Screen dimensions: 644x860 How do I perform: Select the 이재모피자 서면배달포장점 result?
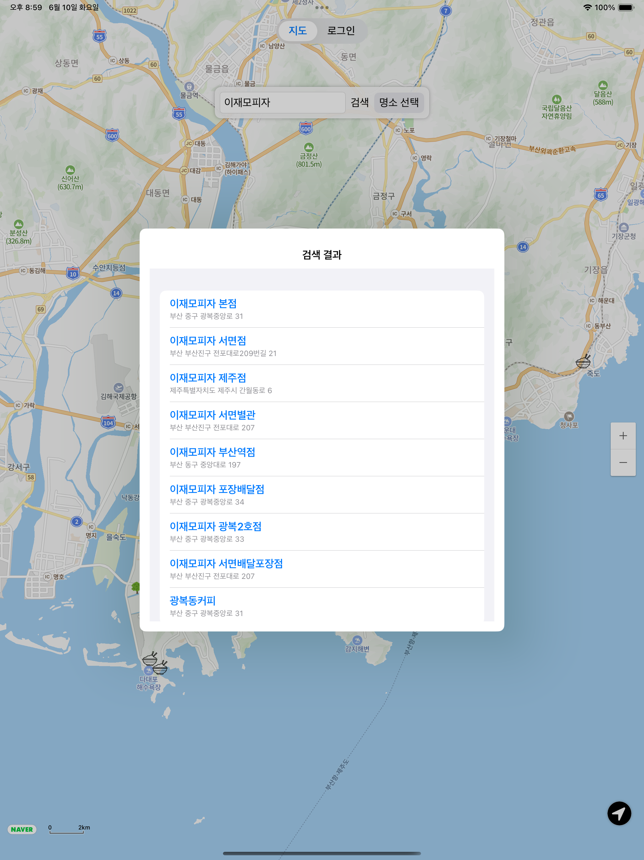point(322,569)
